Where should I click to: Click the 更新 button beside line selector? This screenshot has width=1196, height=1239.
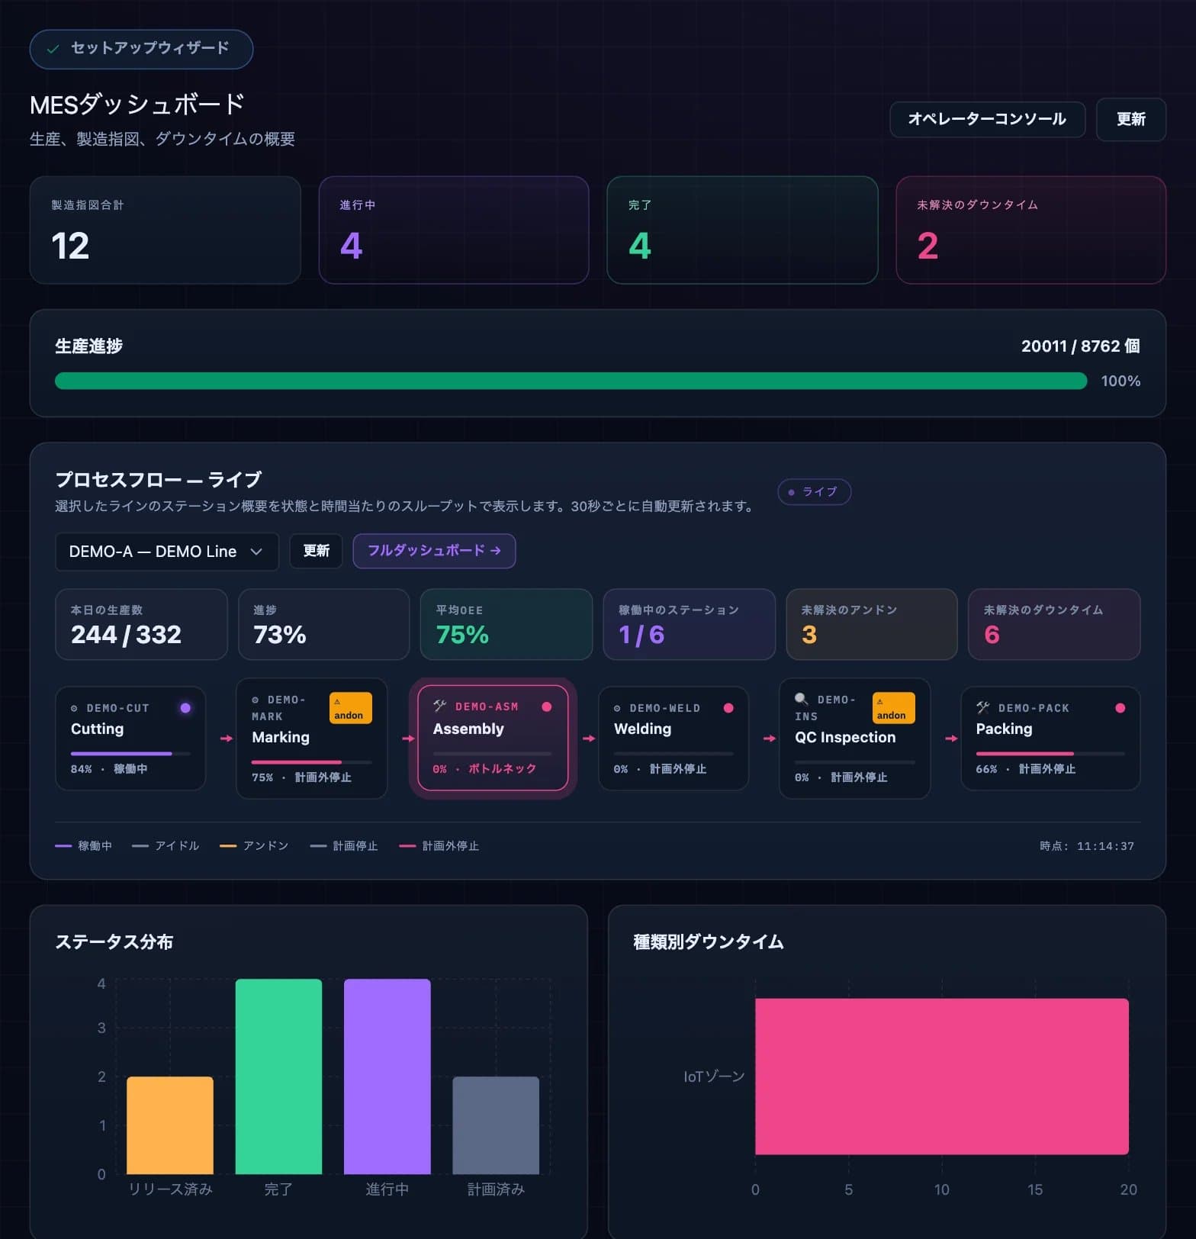click(x=316, y=551)
